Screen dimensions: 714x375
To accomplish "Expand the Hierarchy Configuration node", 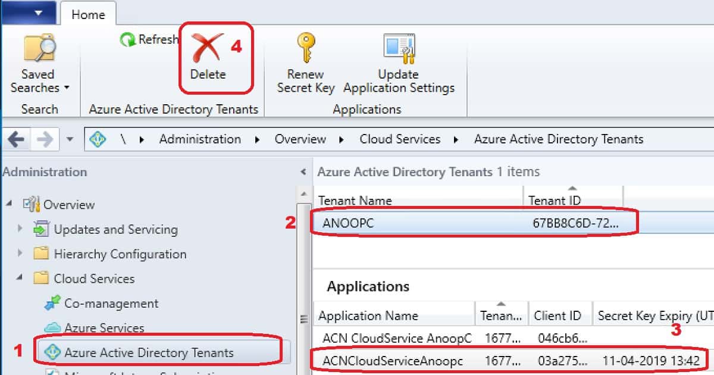I will tap(21, 253).
